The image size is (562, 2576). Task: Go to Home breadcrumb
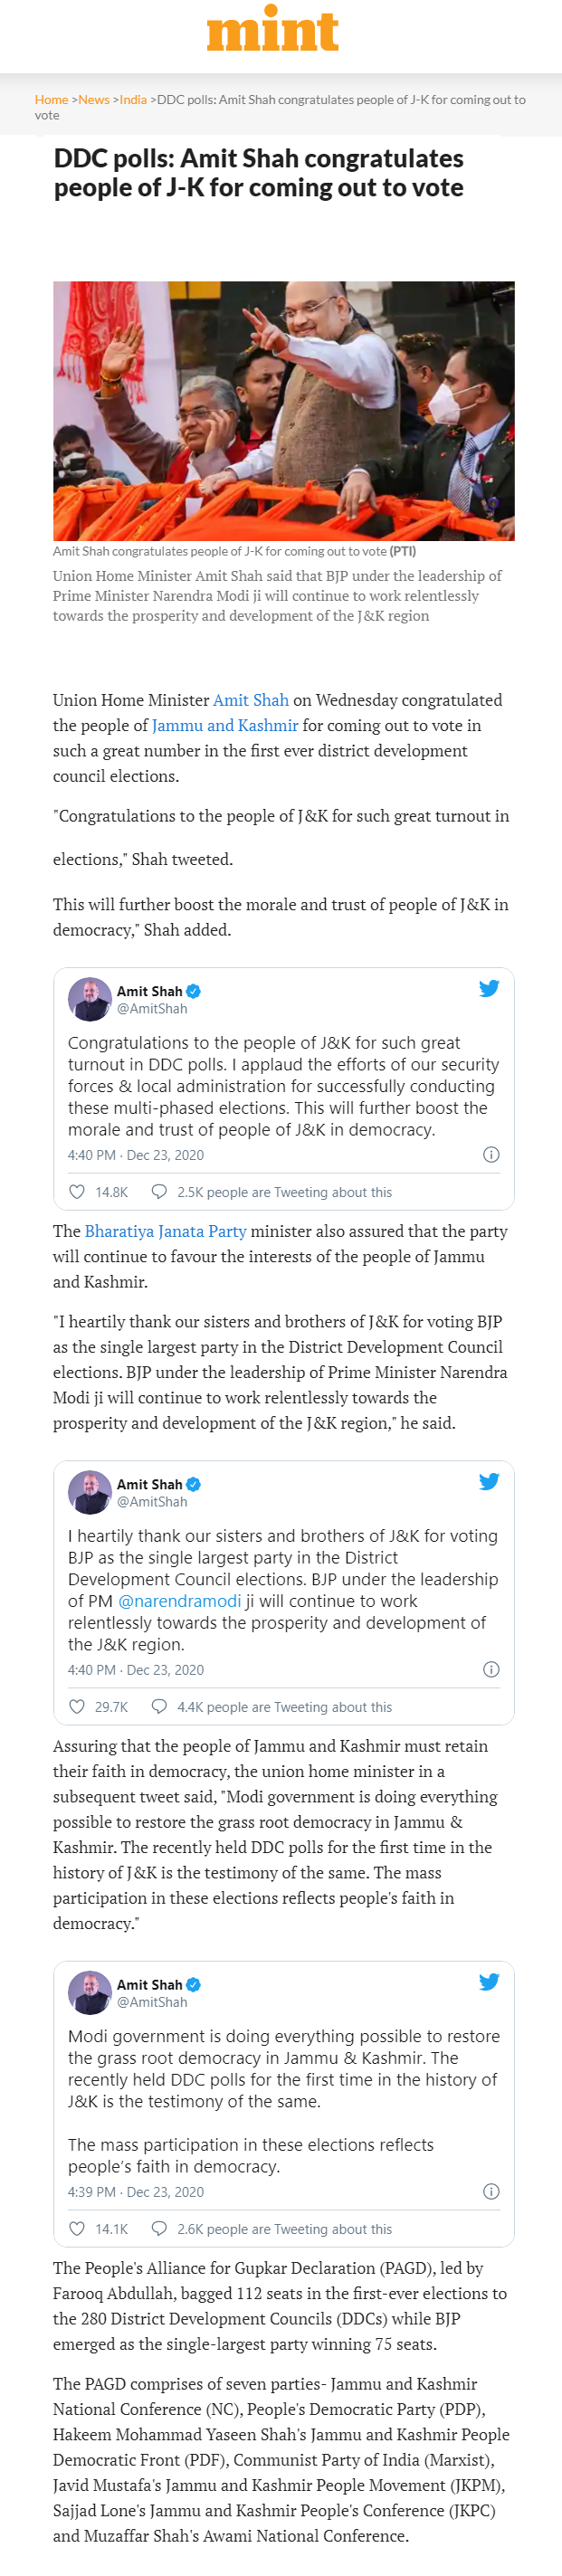click(51, 100)
